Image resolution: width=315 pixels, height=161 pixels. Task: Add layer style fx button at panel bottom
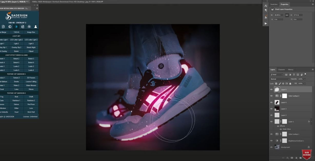point(288,158)
